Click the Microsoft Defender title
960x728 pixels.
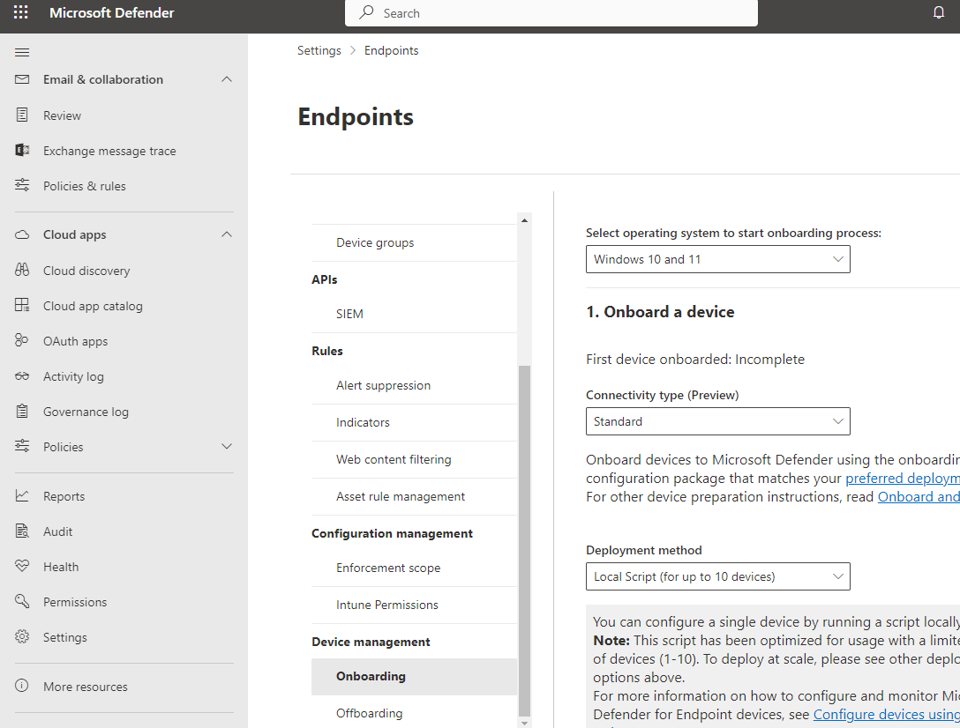[x=112, y=13]
